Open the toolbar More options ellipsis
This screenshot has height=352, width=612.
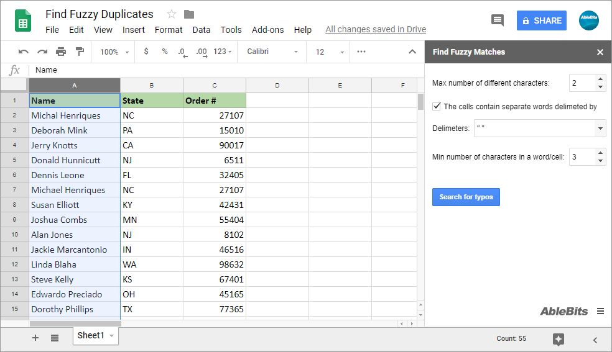[x=361, y=52]
